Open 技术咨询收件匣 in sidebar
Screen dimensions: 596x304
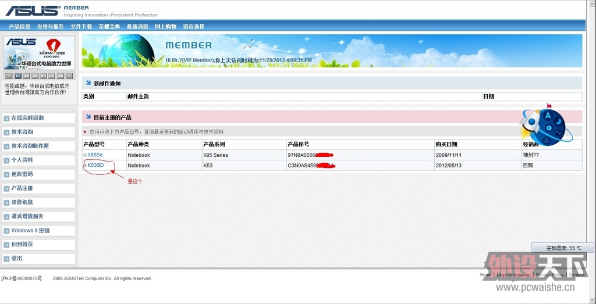click(38, 146)
